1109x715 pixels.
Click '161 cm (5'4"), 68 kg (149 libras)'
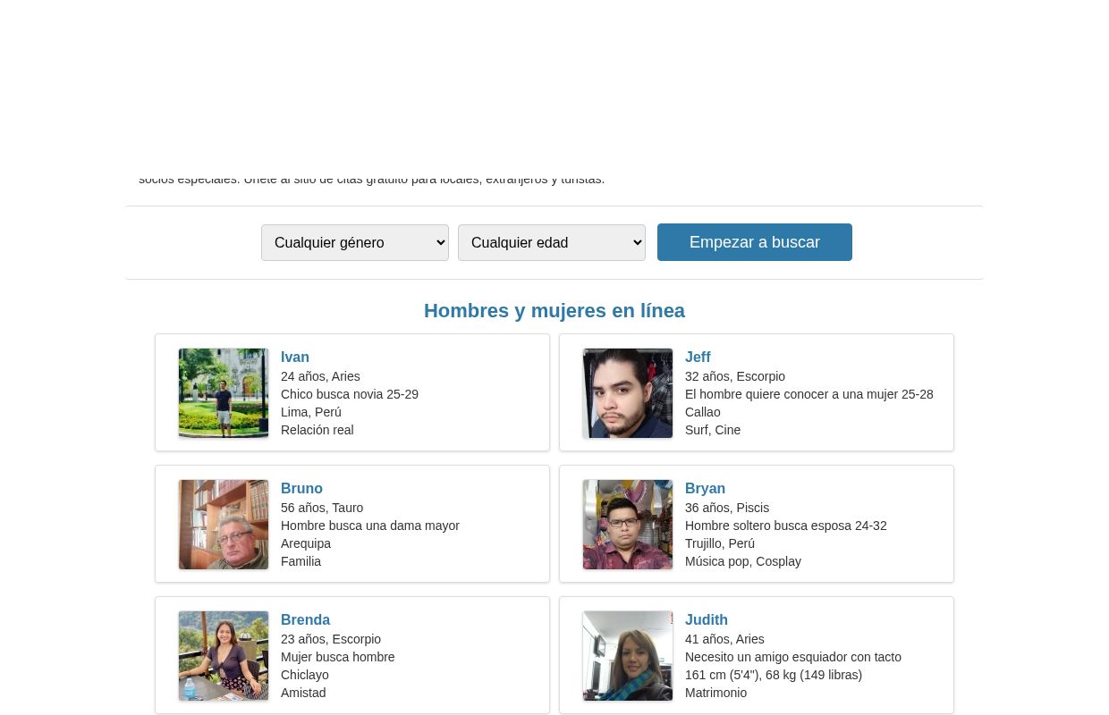774,675
